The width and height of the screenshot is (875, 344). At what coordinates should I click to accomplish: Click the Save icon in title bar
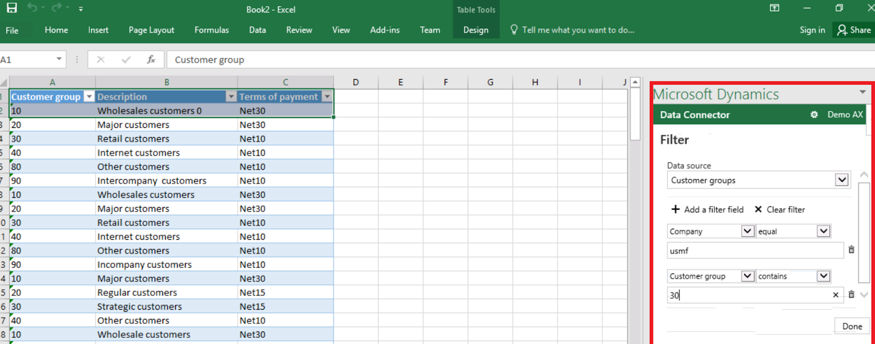pyautogui.click(x=11, y=8)
